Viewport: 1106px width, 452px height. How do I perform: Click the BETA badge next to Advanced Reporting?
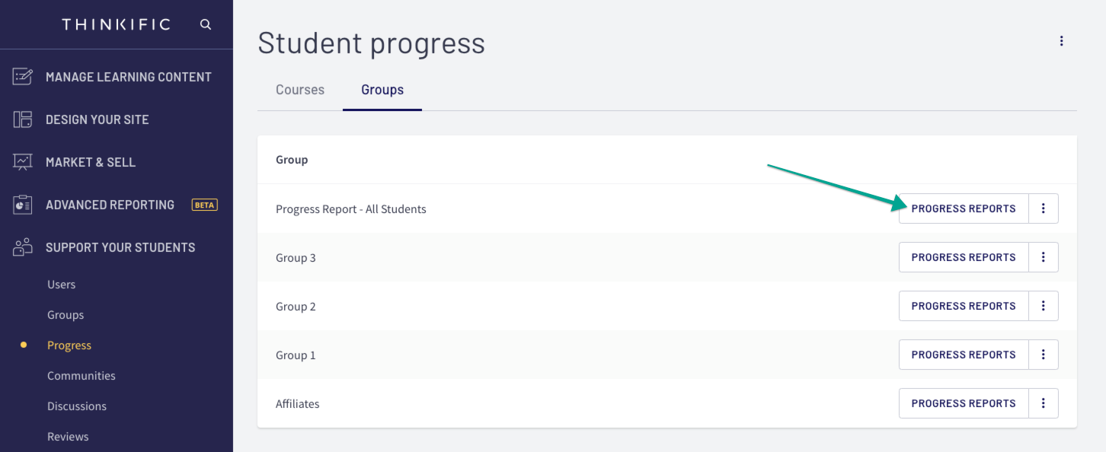pos(204,204)
